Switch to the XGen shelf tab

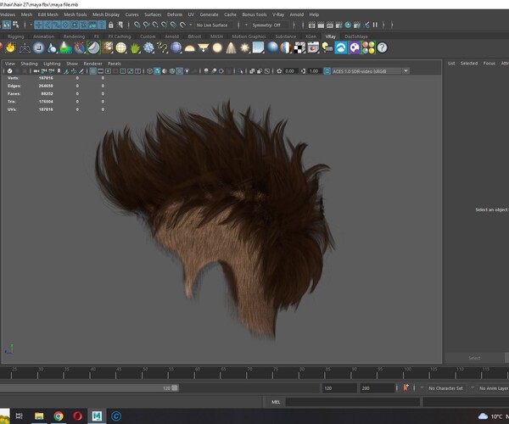click(310, 36)
